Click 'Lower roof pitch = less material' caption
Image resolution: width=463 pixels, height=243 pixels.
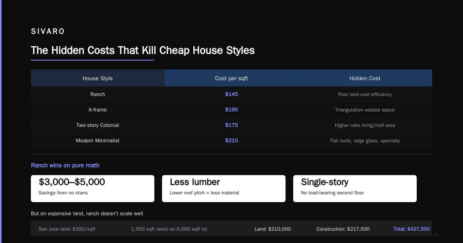[x=204, y=192]
